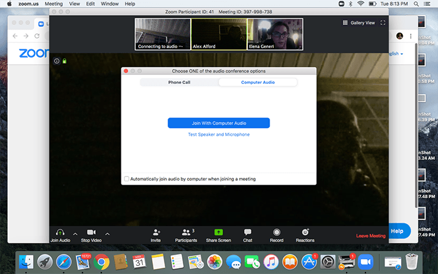This screenshot has width=438, height=274.
Task: Open Calendar from the Dock
Action: (139, 262)
